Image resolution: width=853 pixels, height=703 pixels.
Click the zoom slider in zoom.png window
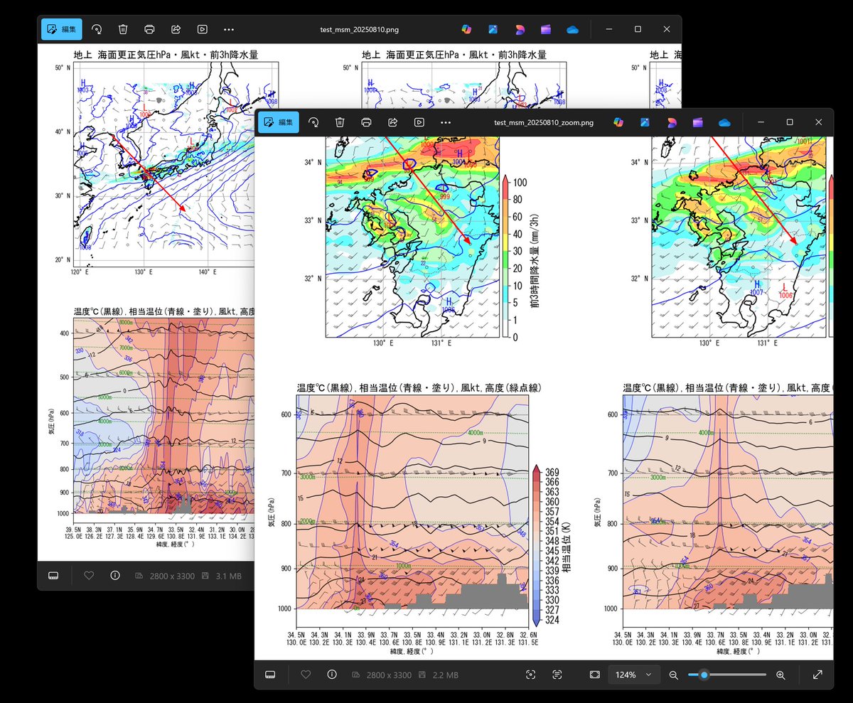[x=727, y=675]
